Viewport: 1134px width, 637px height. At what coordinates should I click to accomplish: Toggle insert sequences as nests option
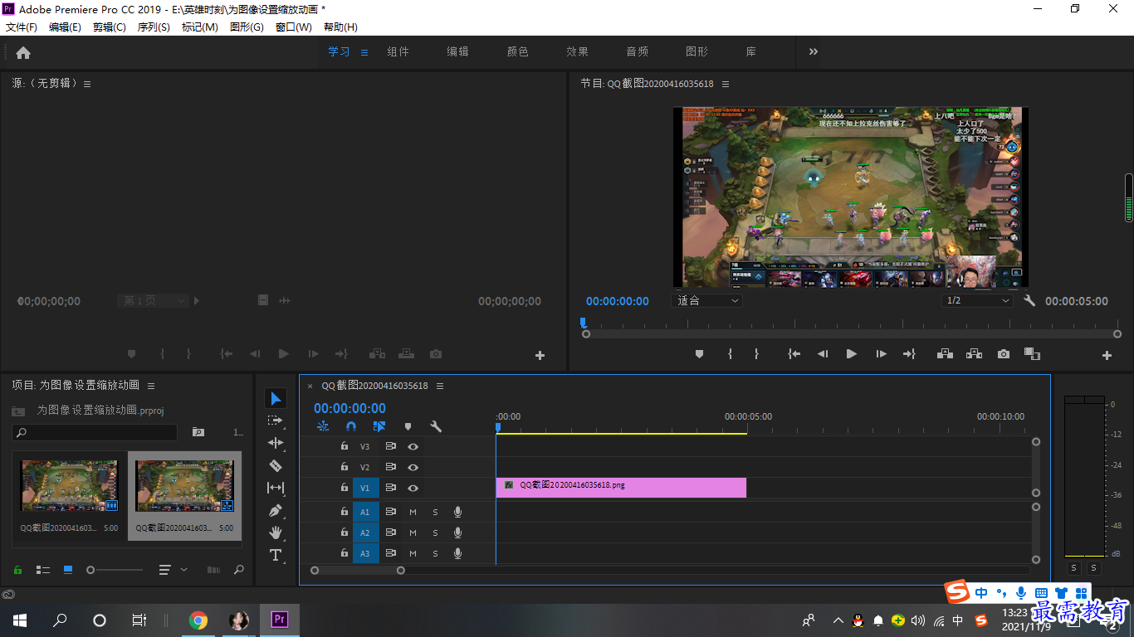(323, 426)
